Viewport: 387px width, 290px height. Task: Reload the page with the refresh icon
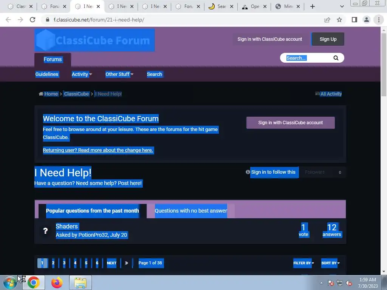click(33, 20)
